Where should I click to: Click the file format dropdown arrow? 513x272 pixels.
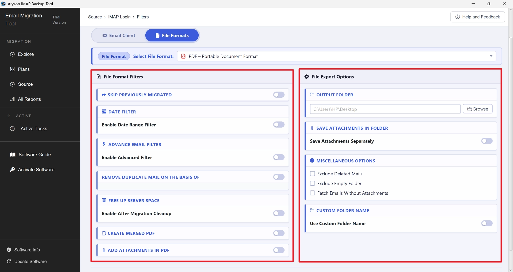pos(491,56)
